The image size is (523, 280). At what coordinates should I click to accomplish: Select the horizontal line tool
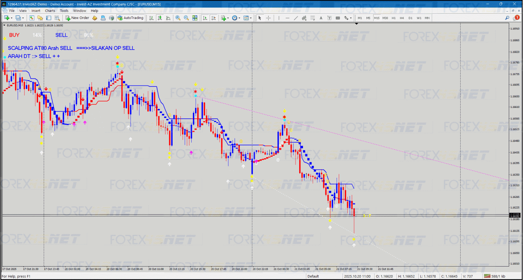click(x=287, y=18)
